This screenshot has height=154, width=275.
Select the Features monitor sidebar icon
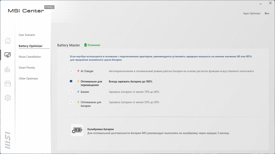(x=7, y=55)
